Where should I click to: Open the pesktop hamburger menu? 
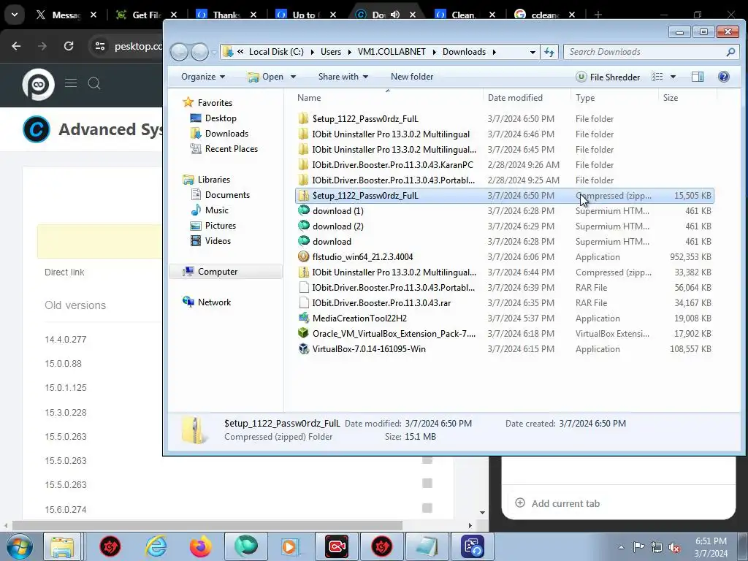71,83
